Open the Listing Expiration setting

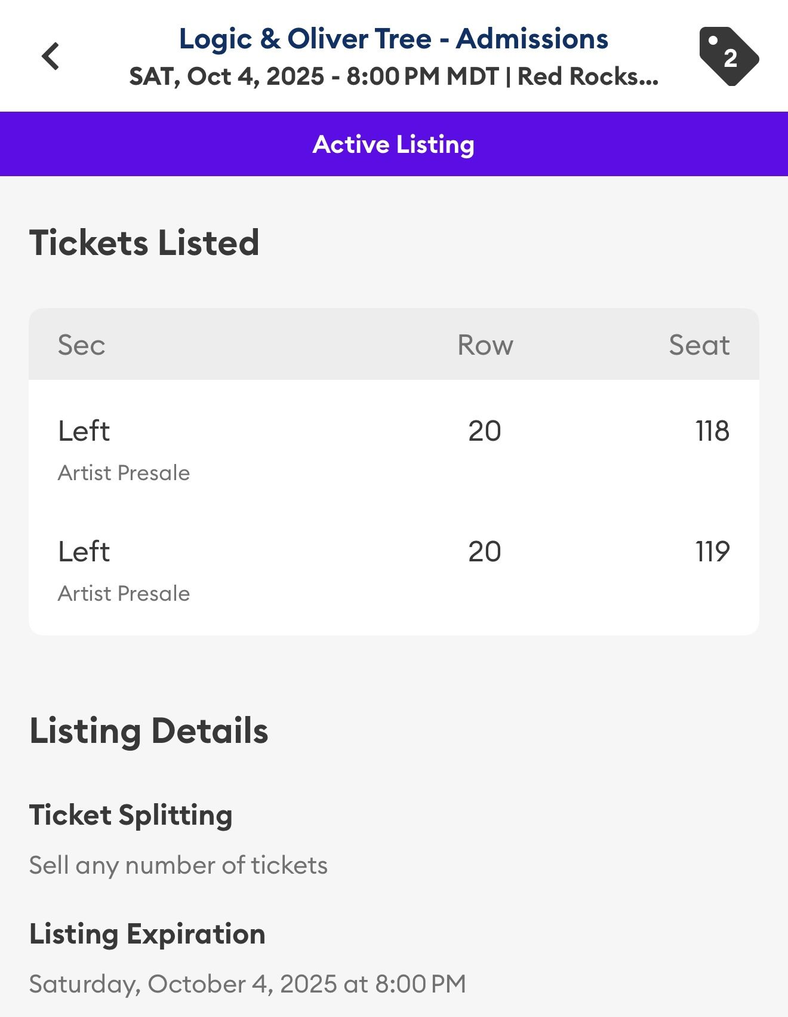click(x=147, y=934)
